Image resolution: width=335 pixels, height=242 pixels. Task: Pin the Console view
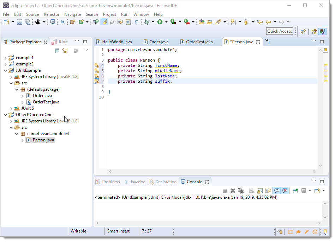(x=295, y=191)
